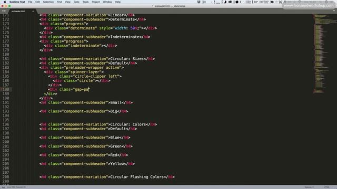
Task: Click the previous tab arrow
Action: pos(3,11)
